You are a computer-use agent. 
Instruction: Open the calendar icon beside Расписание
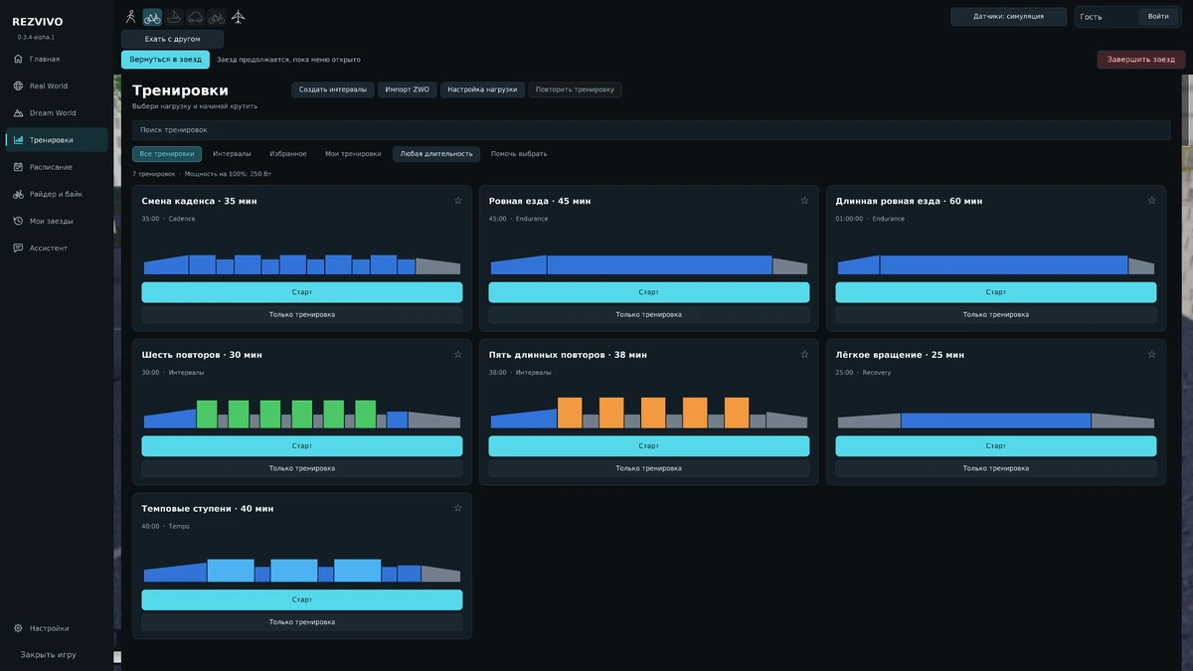[18, 167]
